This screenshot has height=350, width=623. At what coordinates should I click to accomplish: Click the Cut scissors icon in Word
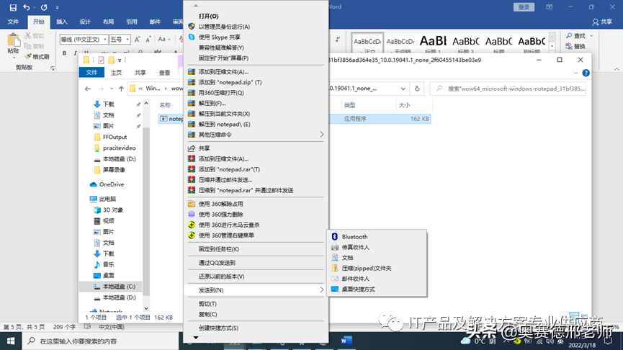pos(28,36)
